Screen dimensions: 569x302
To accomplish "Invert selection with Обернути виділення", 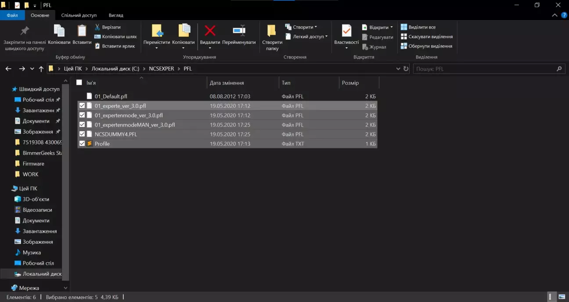I will pyautogui.click(x=426, y=46).
